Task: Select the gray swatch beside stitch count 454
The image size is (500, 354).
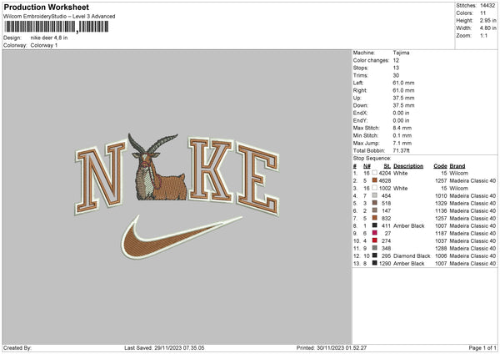Action: (375, 195)
